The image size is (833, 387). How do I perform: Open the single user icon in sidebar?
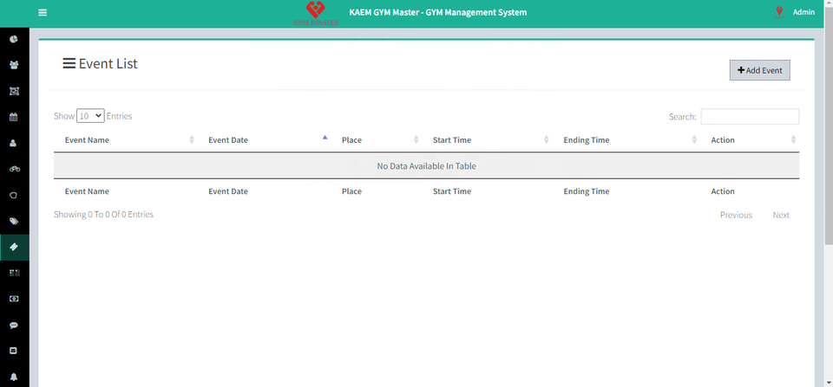(14, 143)
